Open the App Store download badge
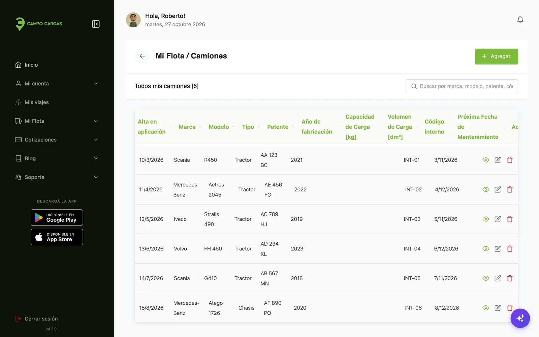 (57, 237)
